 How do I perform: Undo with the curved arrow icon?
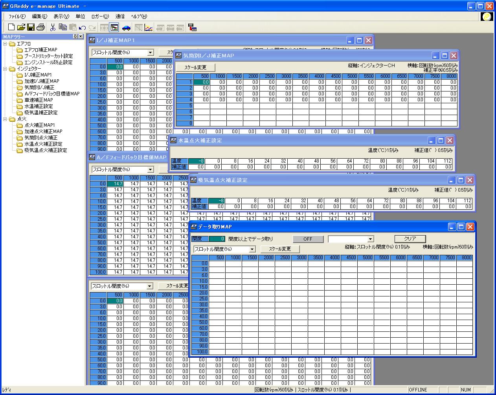[82, 27]
